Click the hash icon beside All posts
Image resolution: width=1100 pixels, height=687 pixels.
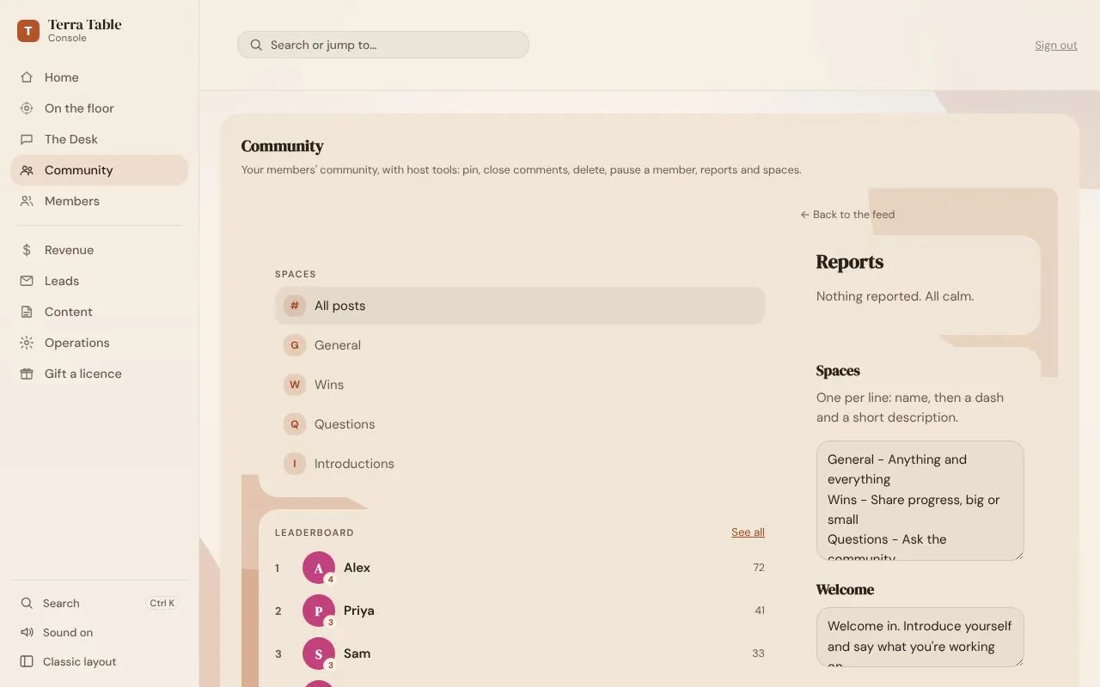click(x=295, y=306)
